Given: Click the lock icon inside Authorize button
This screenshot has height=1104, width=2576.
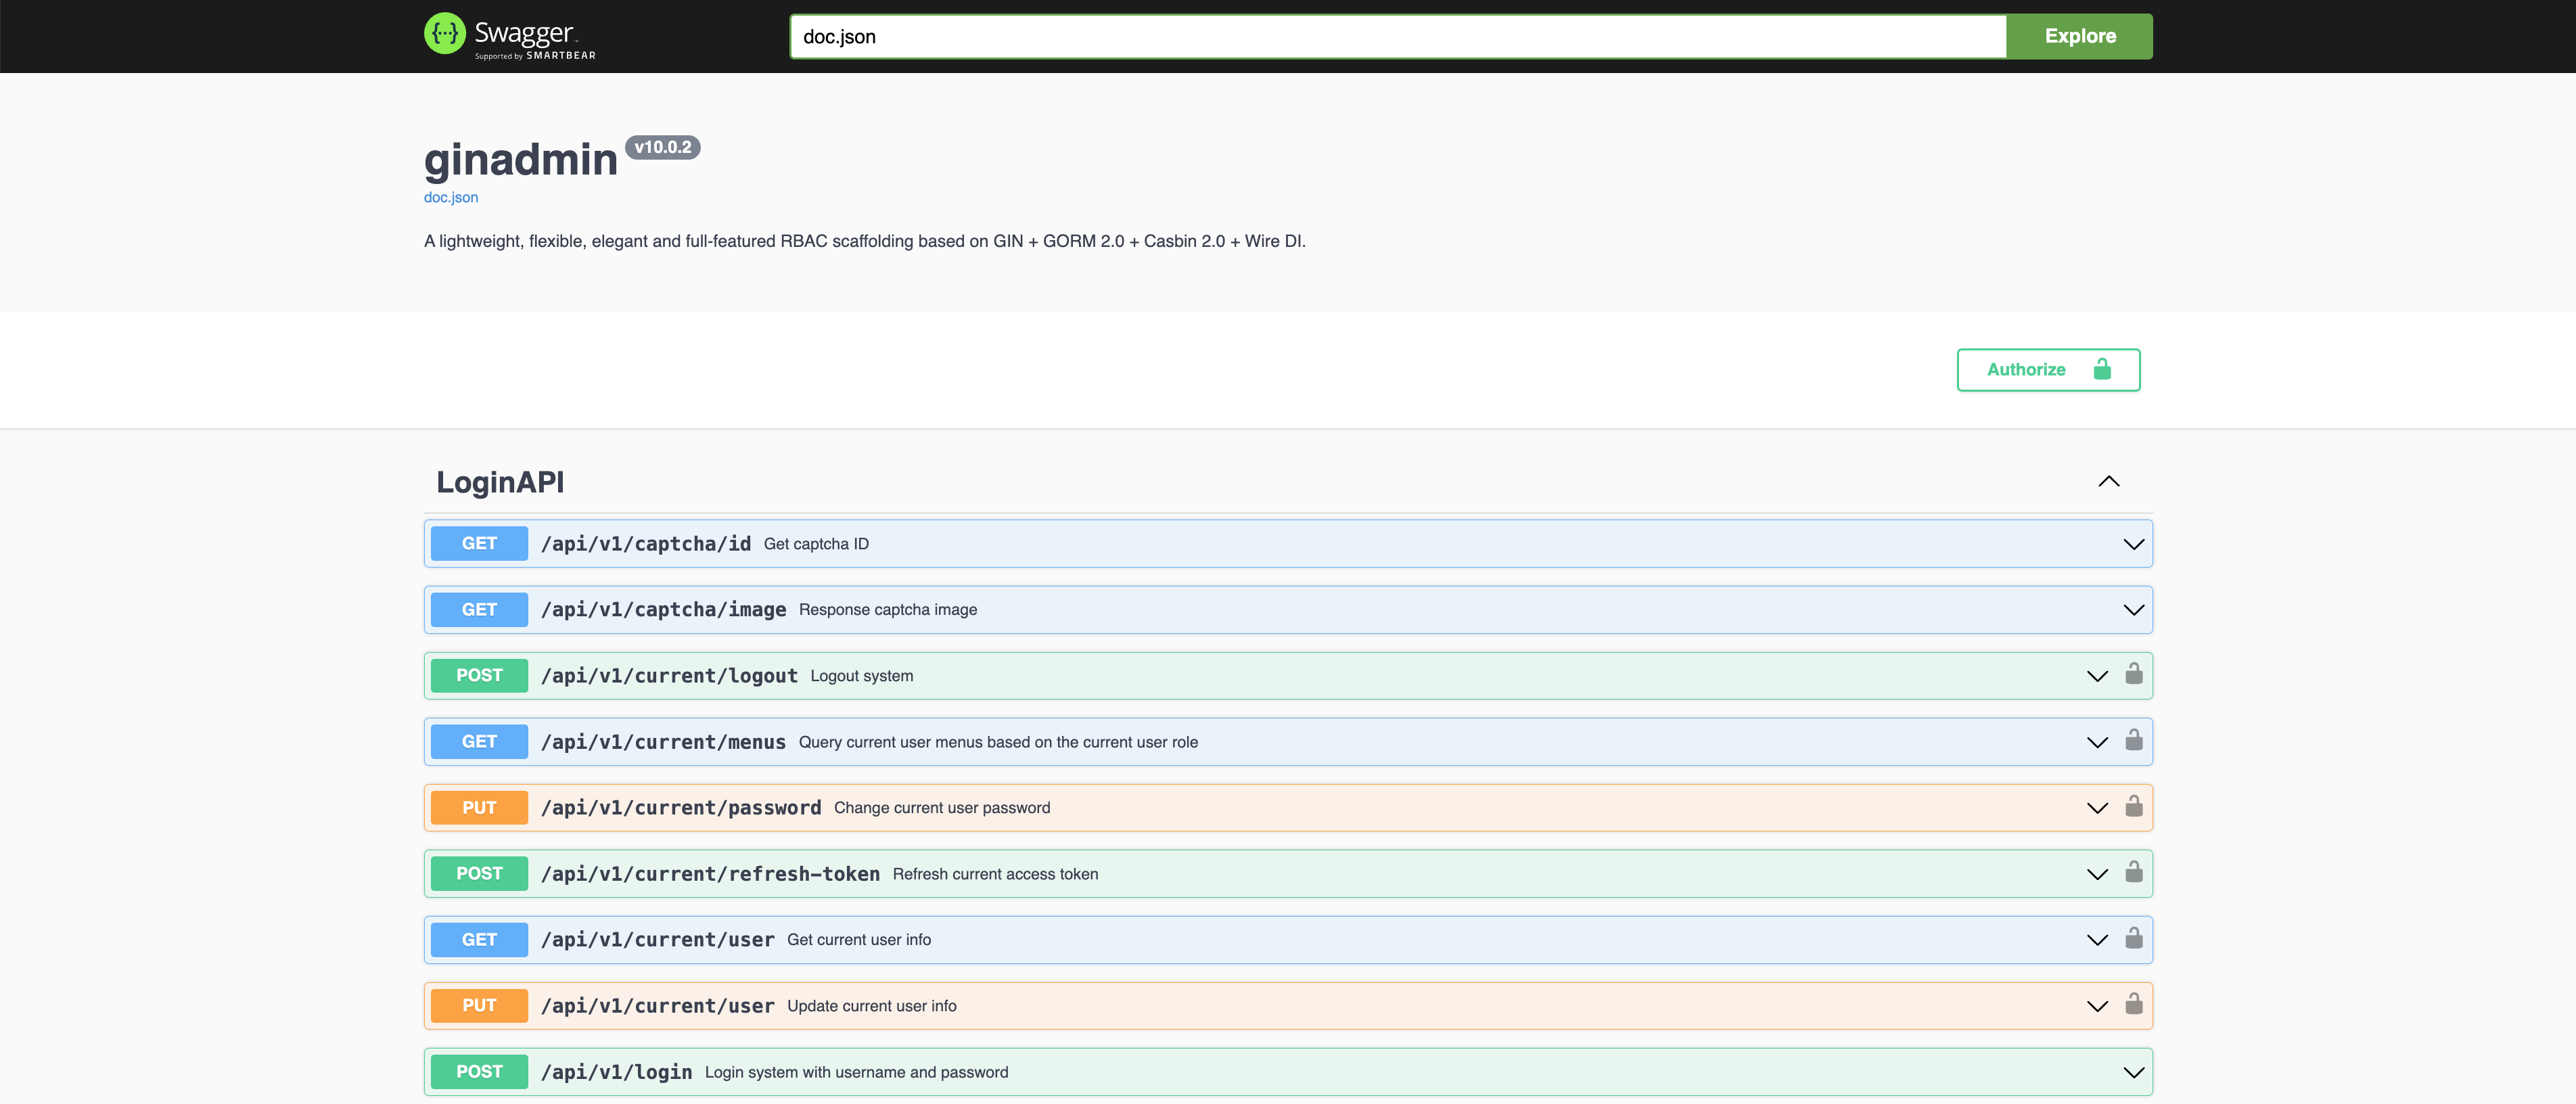Looking at the screenshot, I should pos(2102,369).
